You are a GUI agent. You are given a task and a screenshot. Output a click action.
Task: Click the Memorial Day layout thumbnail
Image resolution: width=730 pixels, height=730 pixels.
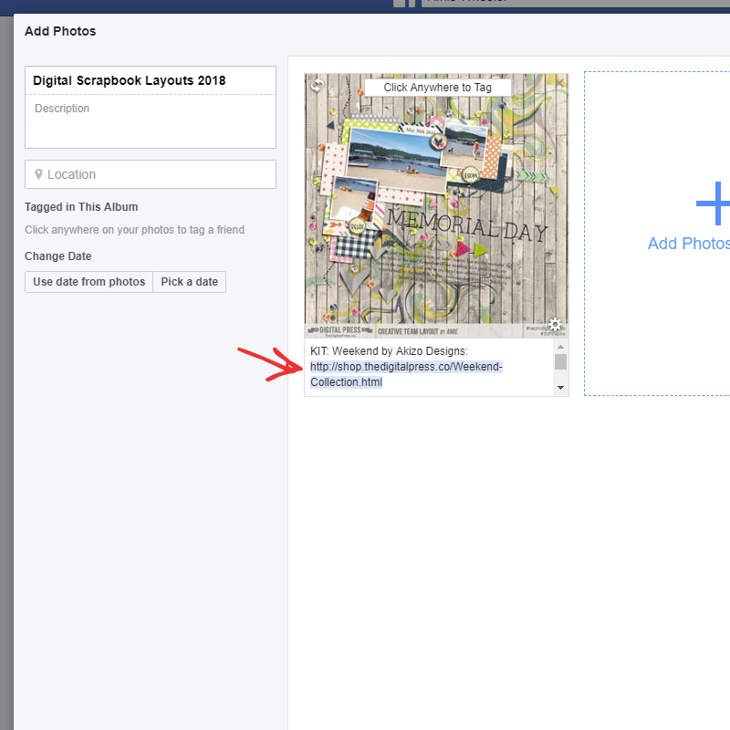tap(436, 205)
